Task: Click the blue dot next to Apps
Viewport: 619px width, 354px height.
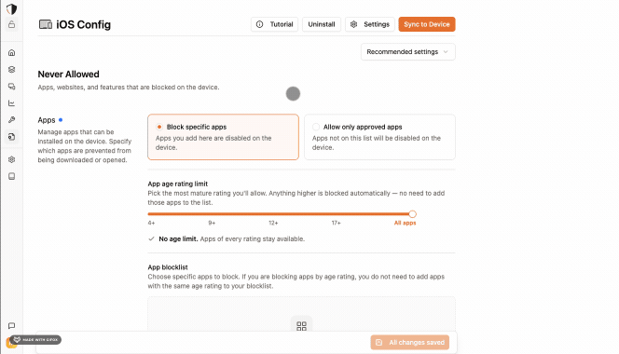Action: coord(61,120)
